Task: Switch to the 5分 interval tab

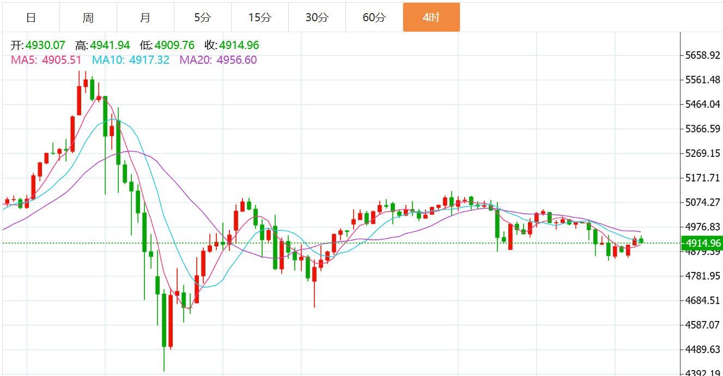Action: [x=202, y=17]
